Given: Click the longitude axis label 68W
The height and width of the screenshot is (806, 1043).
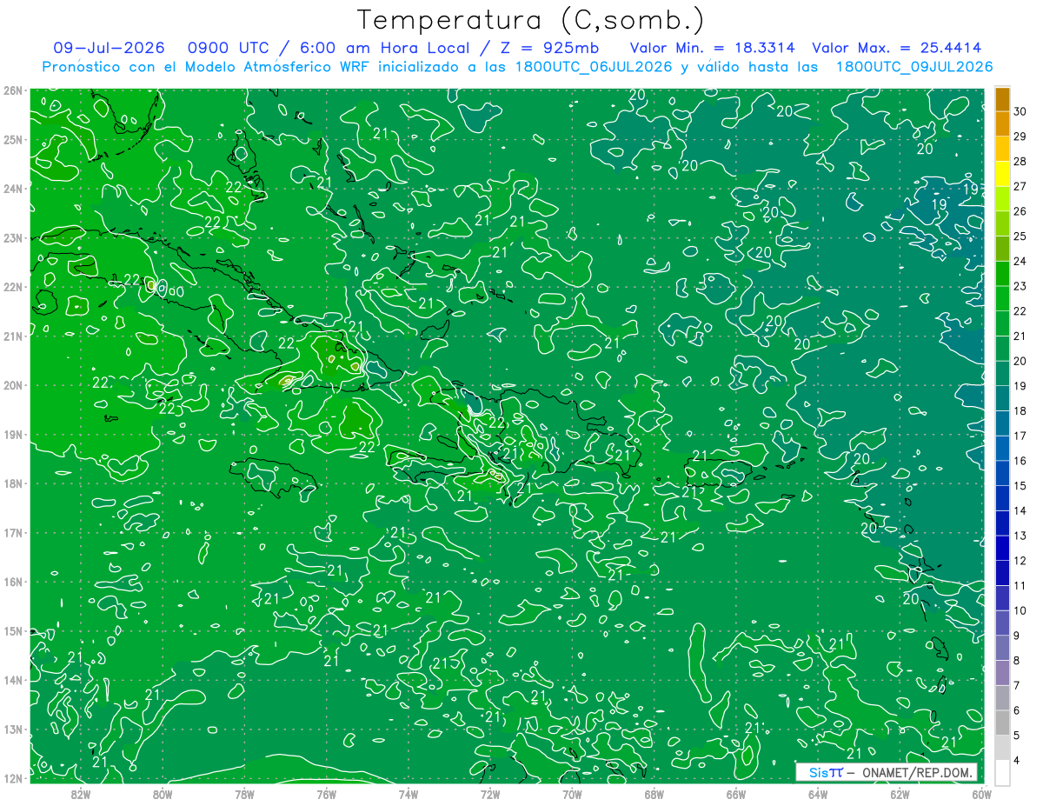Looking at the screenshot, I should point(654,793).
